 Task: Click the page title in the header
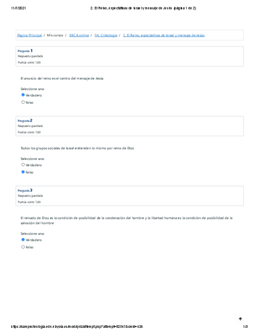143,8
